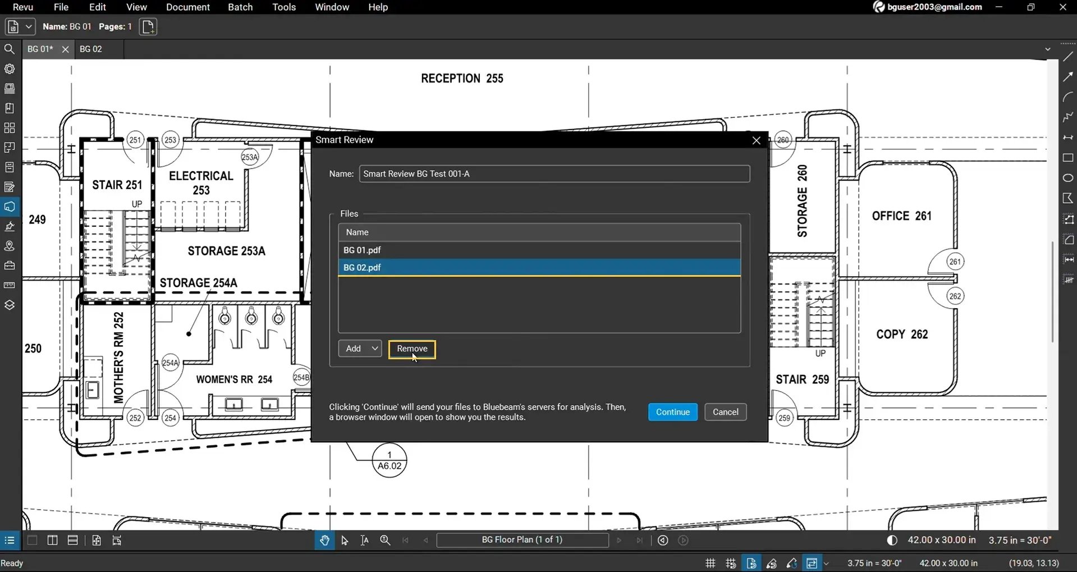Open the Window menu

pyautogui.click(x=332, y=7)
